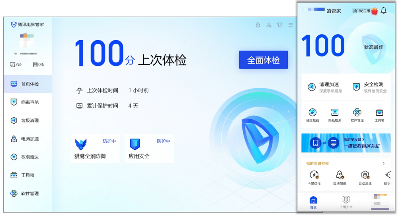Tap the 抽188Q币 gift banner

coord(365,11)
